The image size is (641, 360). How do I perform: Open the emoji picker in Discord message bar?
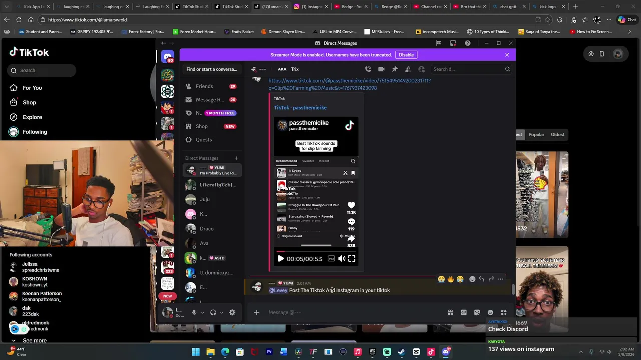click(490, 312)
